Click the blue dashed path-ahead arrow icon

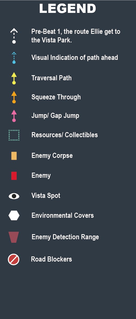(x=14, y=58)
